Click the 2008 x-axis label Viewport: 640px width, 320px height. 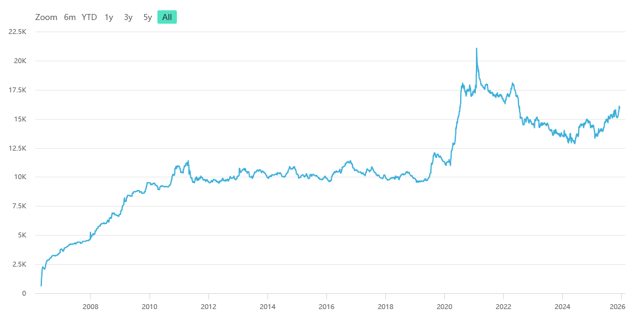tap(91, 306)
